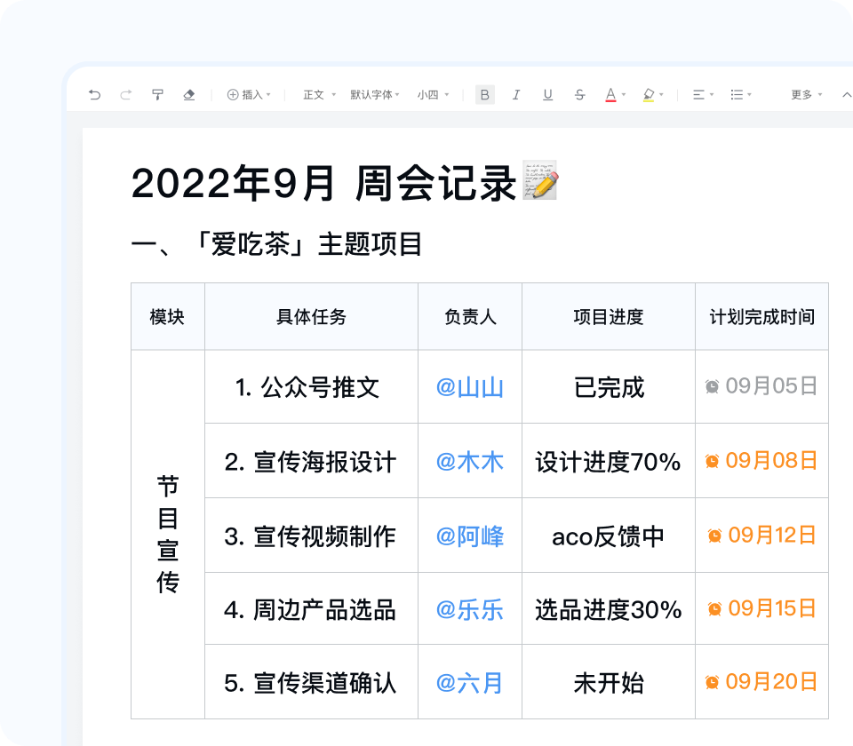Select the 具体任务 header cell

311,316
